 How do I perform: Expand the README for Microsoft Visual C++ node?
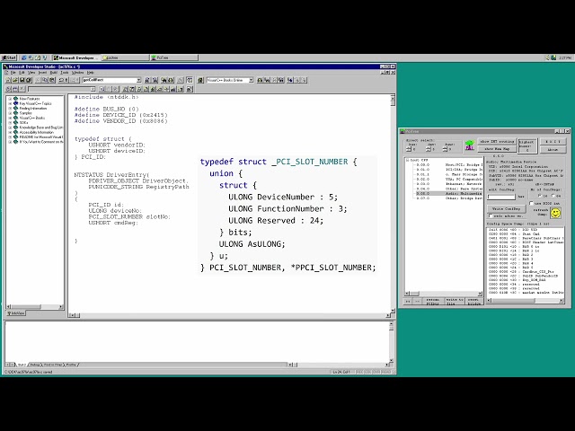click(10, 136)
